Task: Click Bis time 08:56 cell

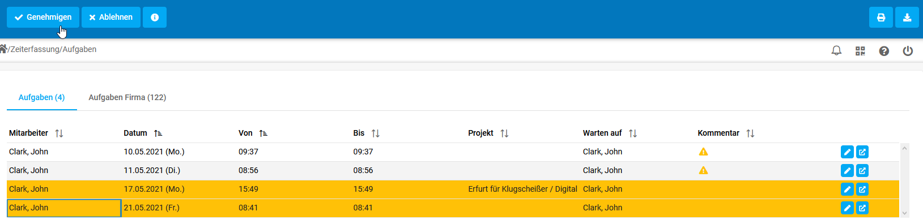Action: point(409,170)
